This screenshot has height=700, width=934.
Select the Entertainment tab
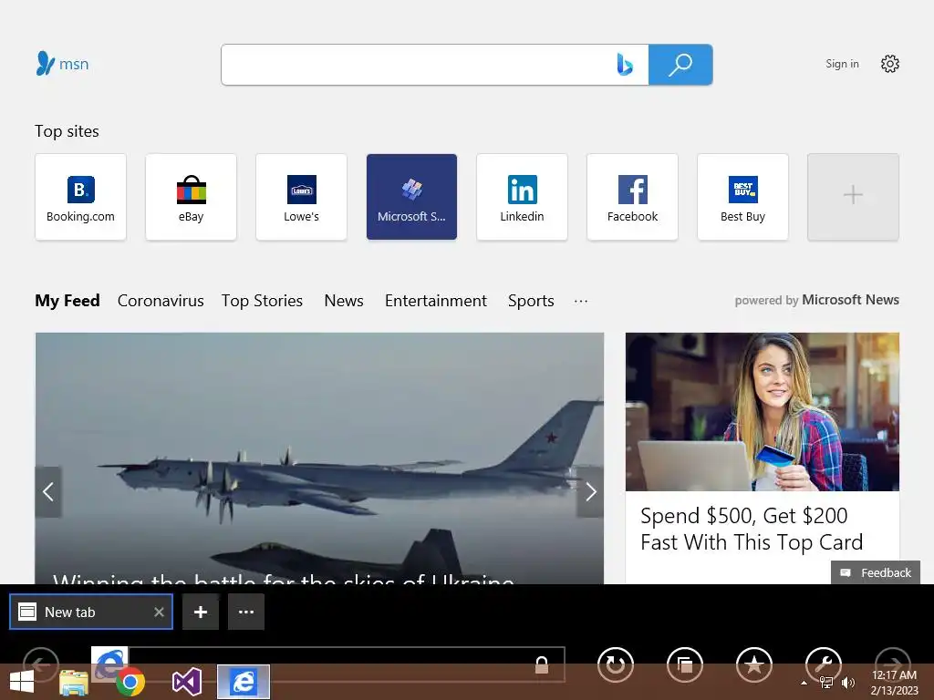click(435, 301)
